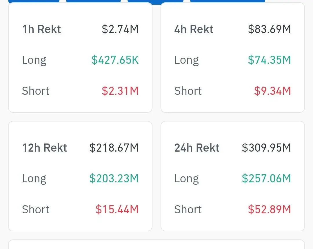
Task: Click the Long label in 1h Rekt card
Action: pyautogui.click(x=34, y=60)
